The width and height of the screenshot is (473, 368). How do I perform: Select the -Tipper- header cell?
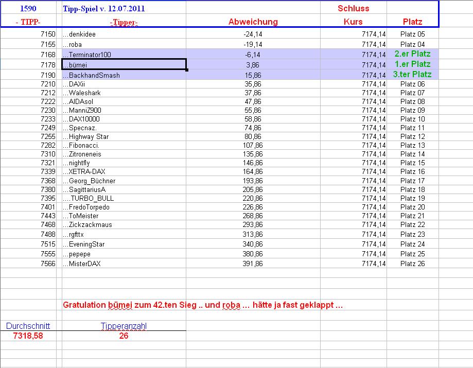pyautogui.click(x=124, y=22)
